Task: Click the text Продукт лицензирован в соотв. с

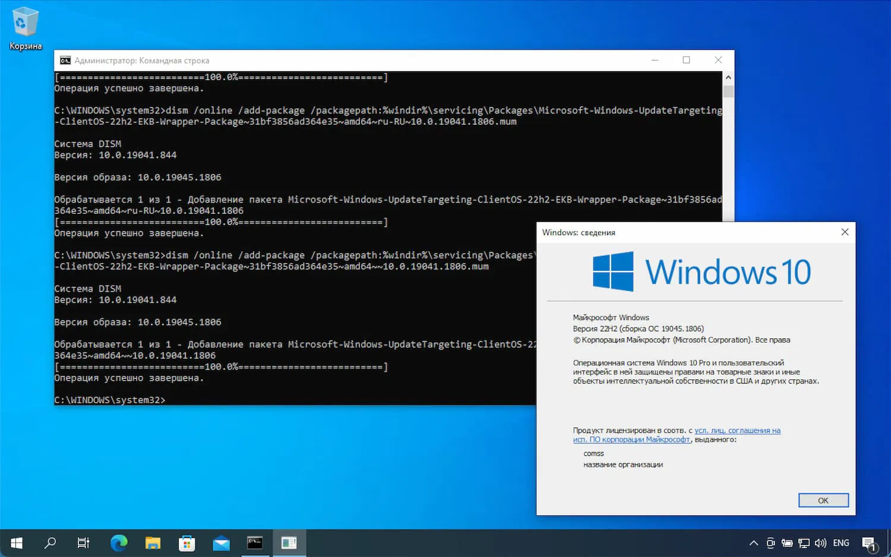Action: point(633,431)
